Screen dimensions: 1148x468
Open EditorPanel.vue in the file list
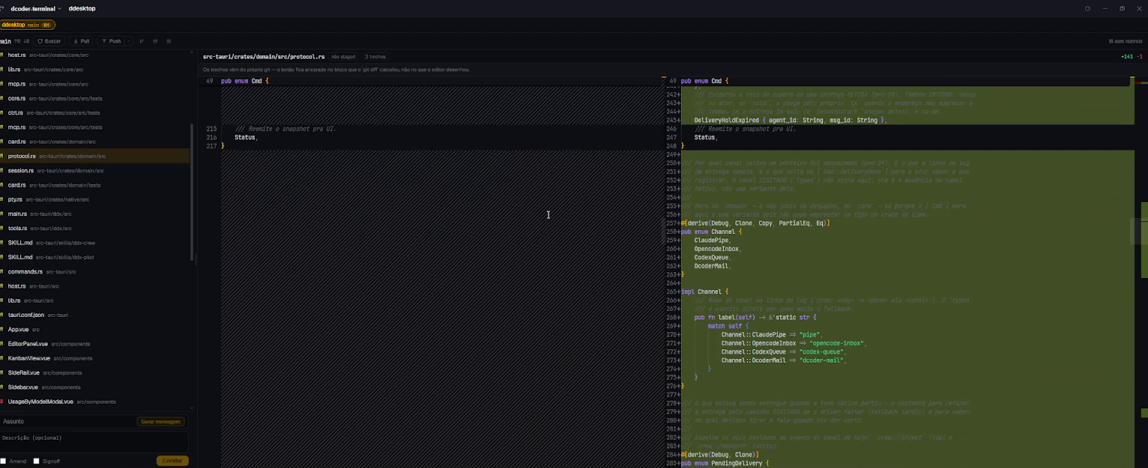(x=96, y=344)
